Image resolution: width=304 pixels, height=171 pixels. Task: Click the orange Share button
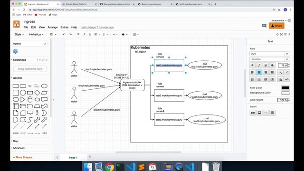276,26
